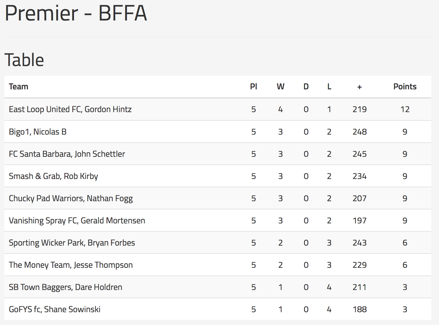
Task: Open The Money Team, Jesse Thompson
Action: tap(71, 265)
